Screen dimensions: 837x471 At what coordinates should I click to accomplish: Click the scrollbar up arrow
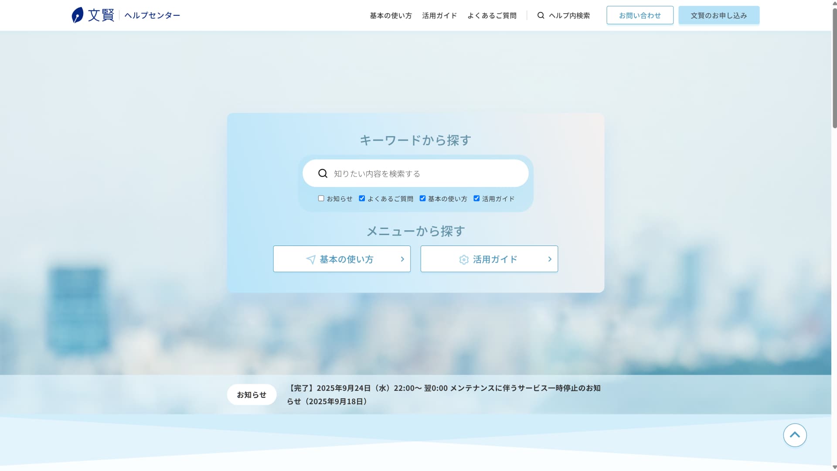coord(834,3)
